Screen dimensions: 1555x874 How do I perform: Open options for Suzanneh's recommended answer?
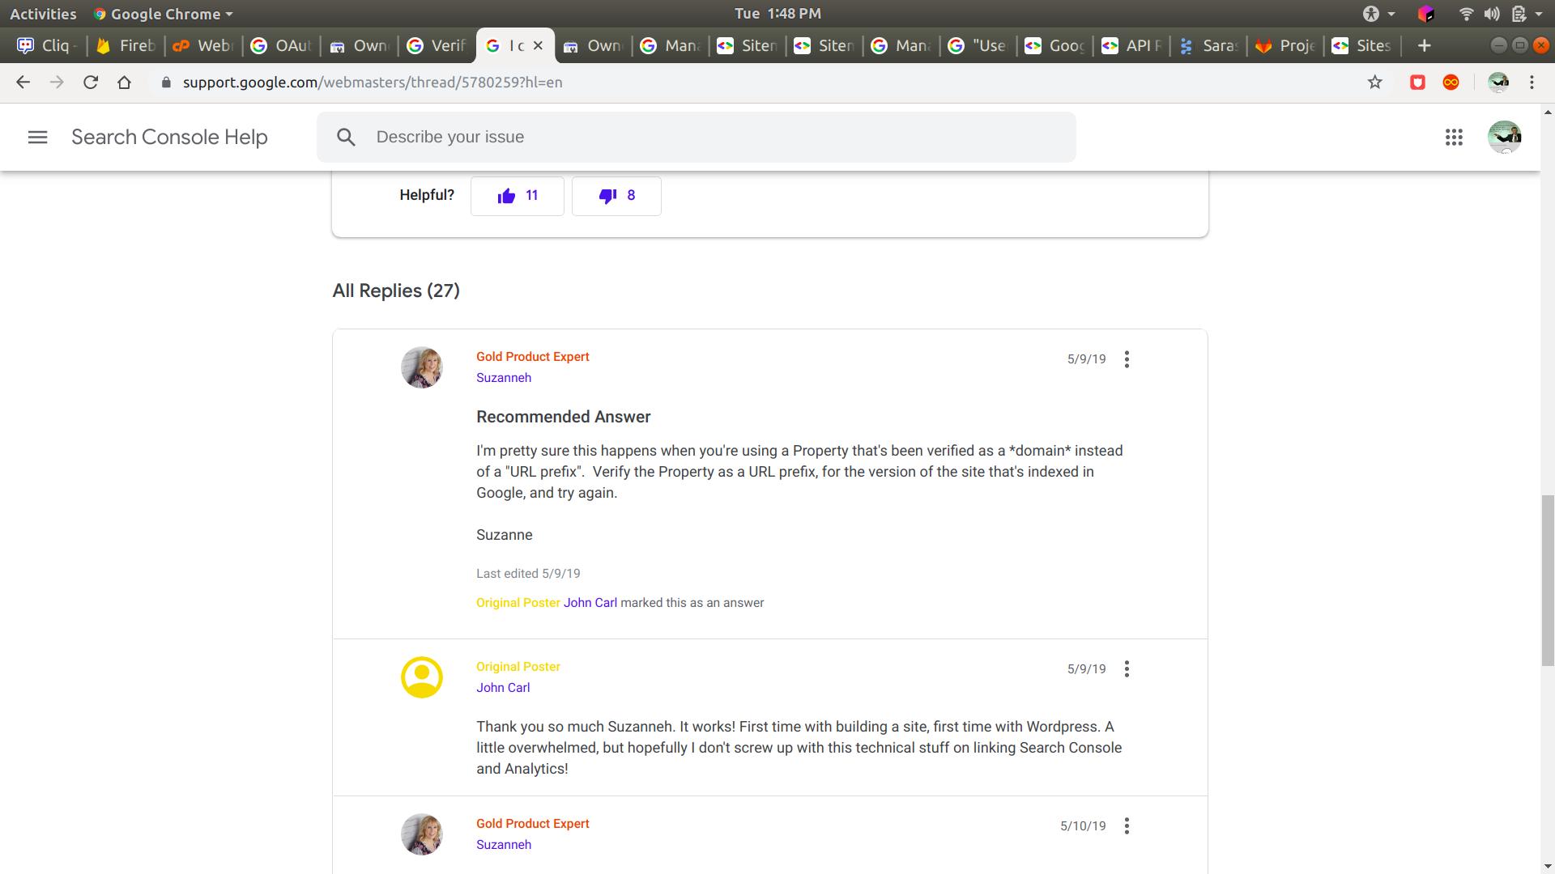[1127, 359]
